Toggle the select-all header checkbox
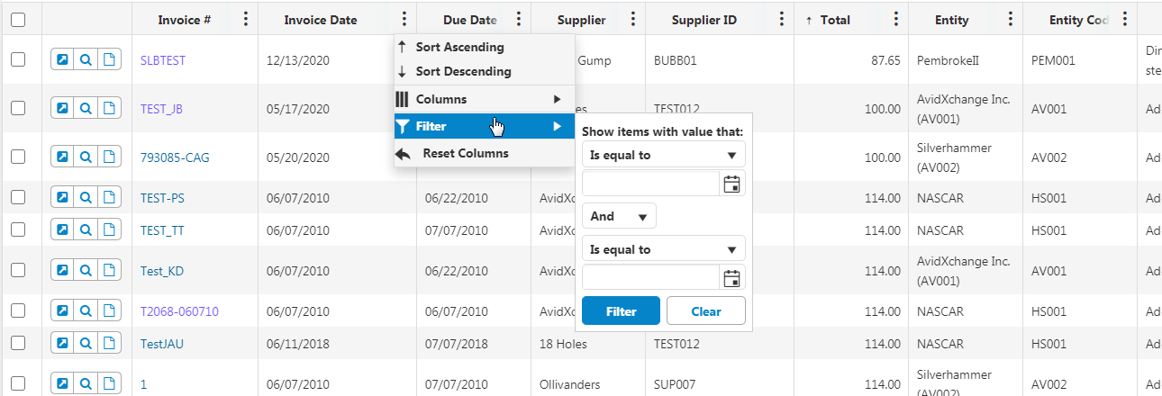The image size is (1162, 396). 18,20
